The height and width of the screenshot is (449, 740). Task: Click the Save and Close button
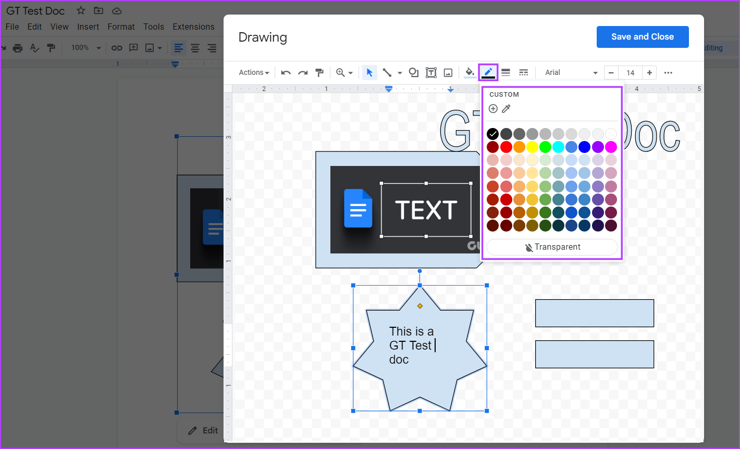pos(643,36)
